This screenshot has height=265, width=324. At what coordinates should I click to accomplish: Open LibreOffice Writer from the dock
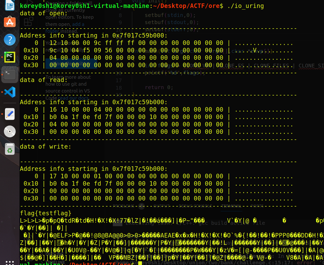[x=10, y=5]
